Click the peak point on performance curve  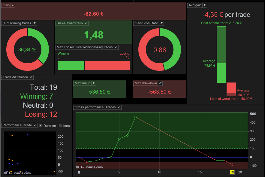tap(136, 117)
